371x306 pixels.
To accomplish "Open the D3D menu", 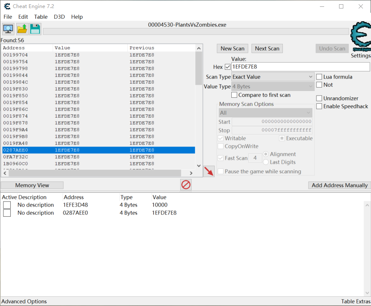I will click(x=59, y=17).
